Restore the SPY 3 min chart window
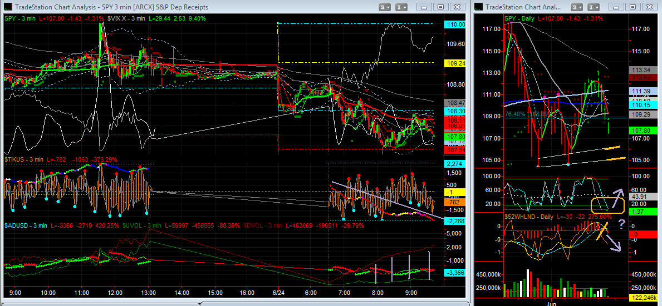This screenshot has height=306, width=662. click(x=440, y=7)
